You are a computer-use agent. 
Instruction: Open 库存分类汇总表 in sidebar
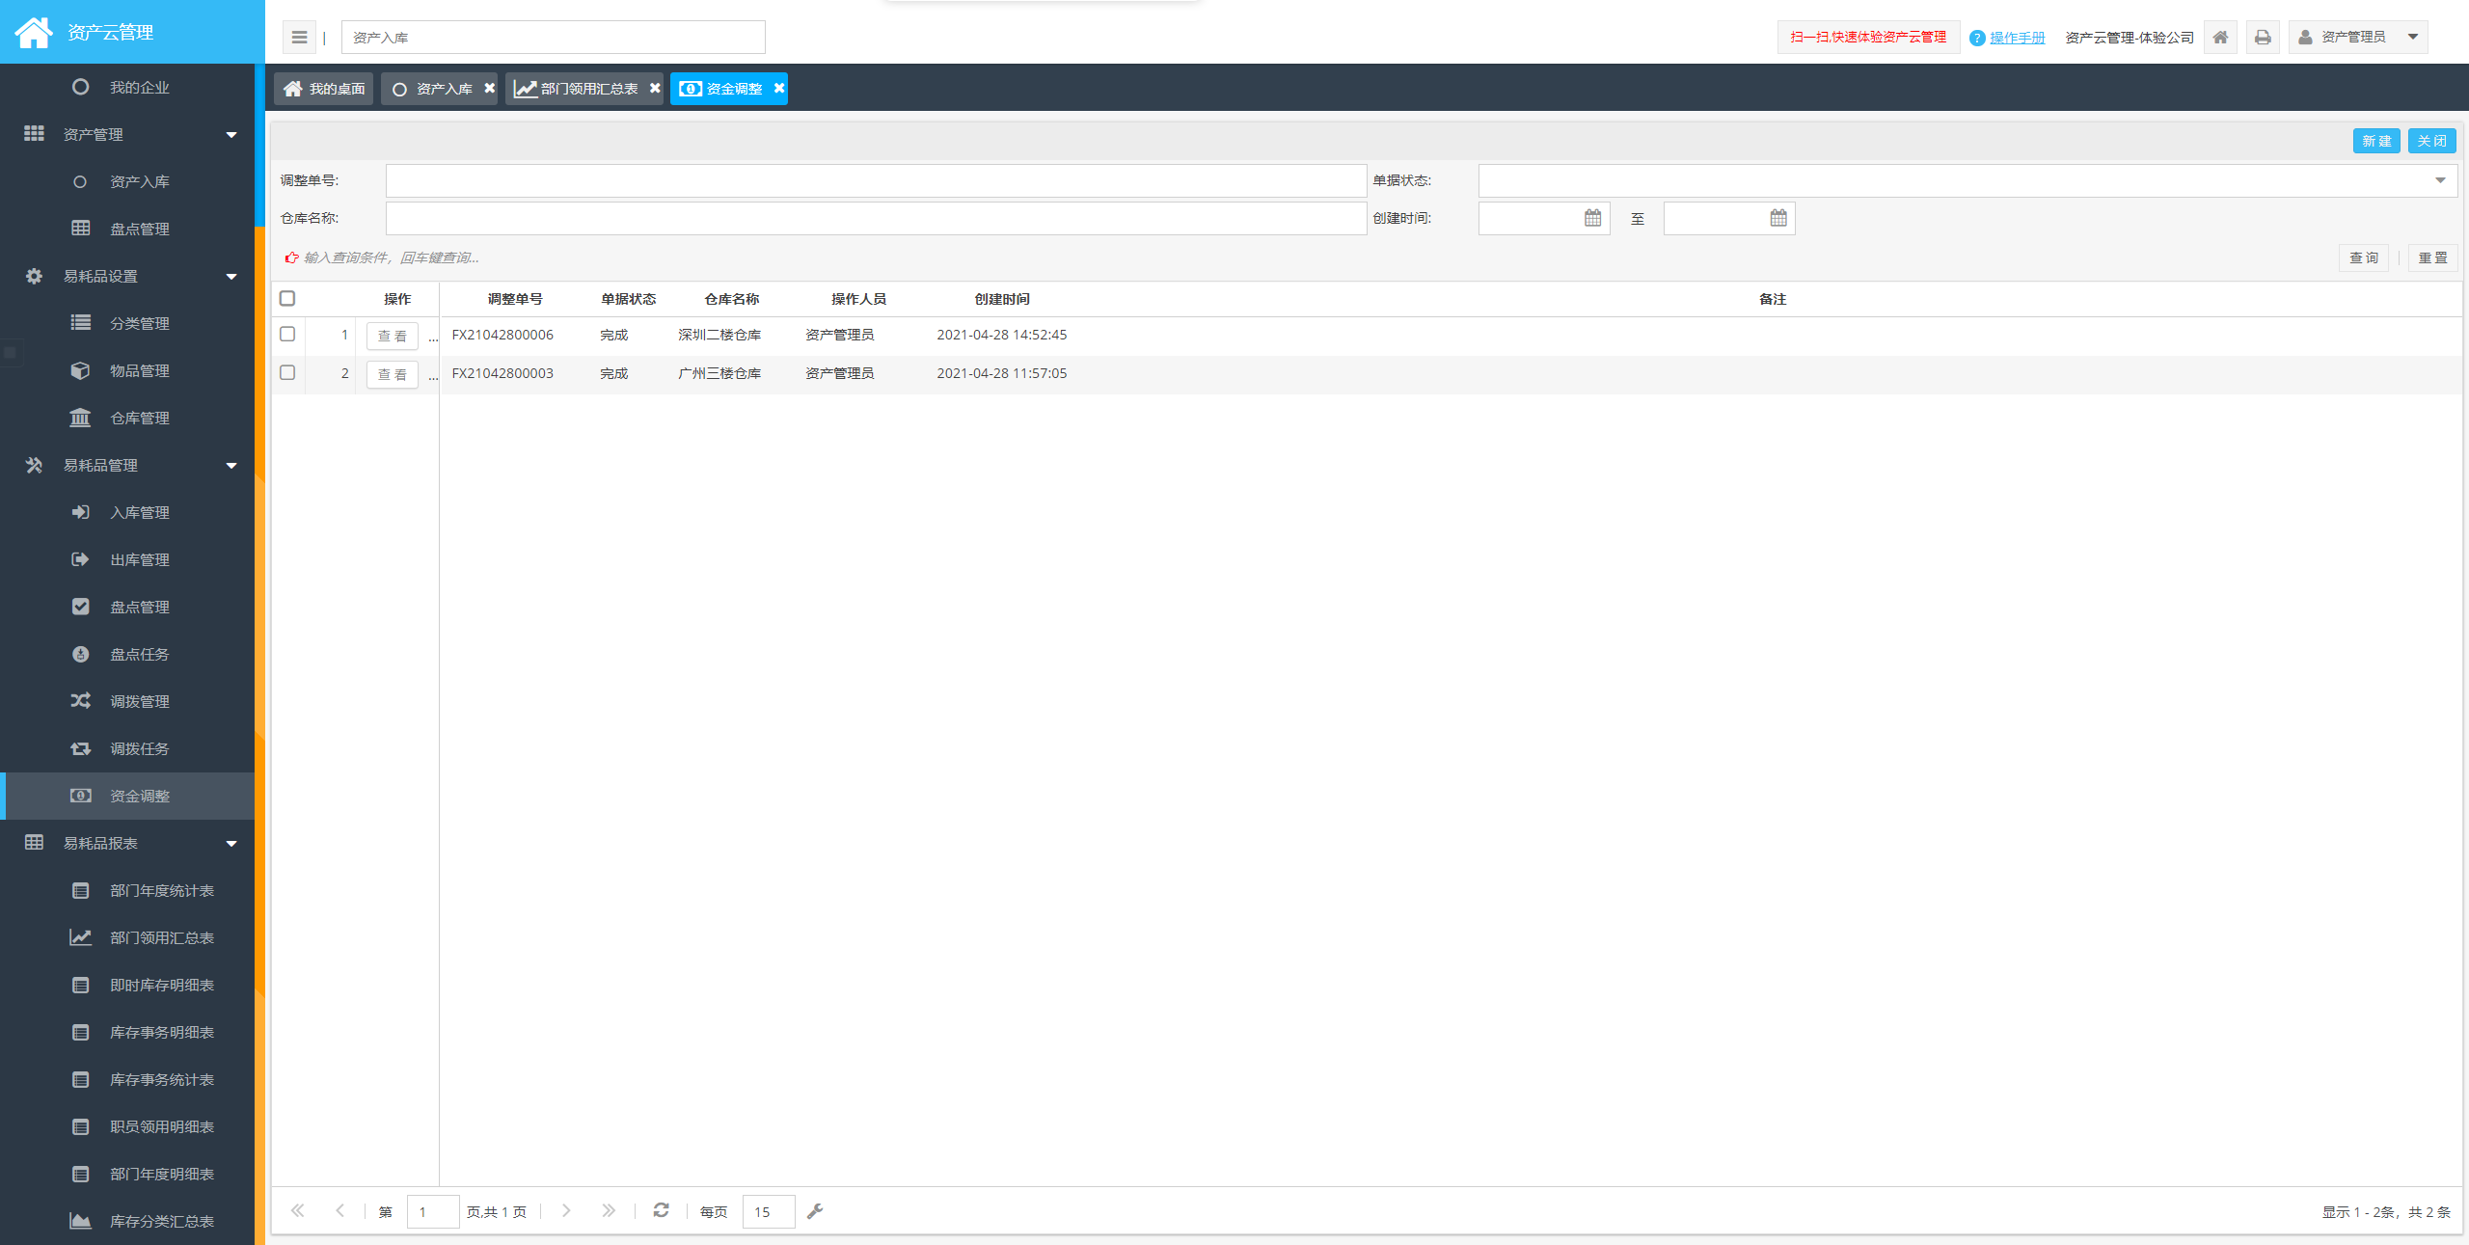[127, 1222]
